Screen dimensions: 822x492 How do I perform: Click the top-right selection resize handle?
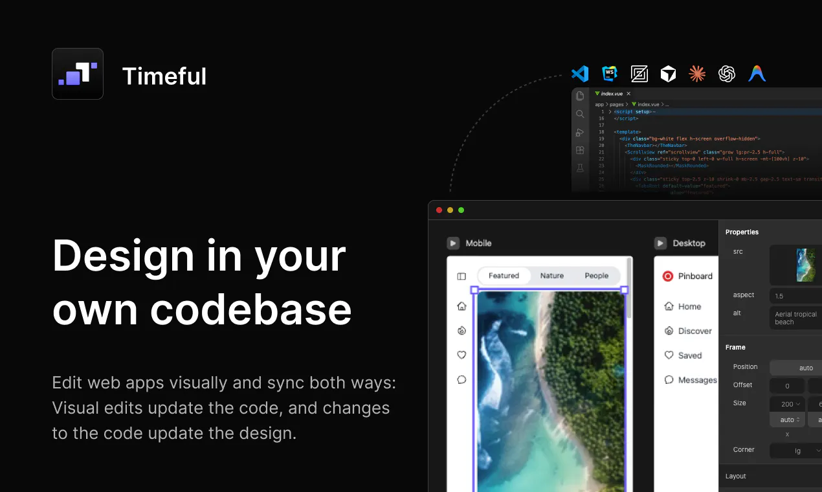pyautogui.click(x=625, y=291)
